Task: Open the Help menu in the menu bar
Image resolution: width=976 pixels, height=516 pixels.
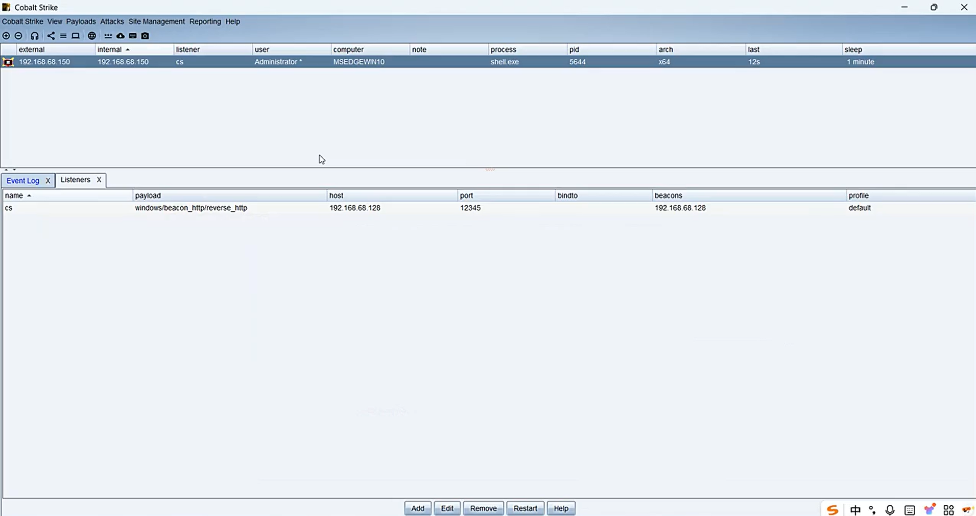Action: point(232,21)
